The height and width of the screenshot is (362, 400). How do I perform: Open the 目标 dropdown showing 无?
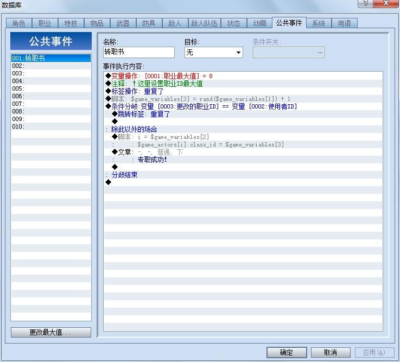213,52
